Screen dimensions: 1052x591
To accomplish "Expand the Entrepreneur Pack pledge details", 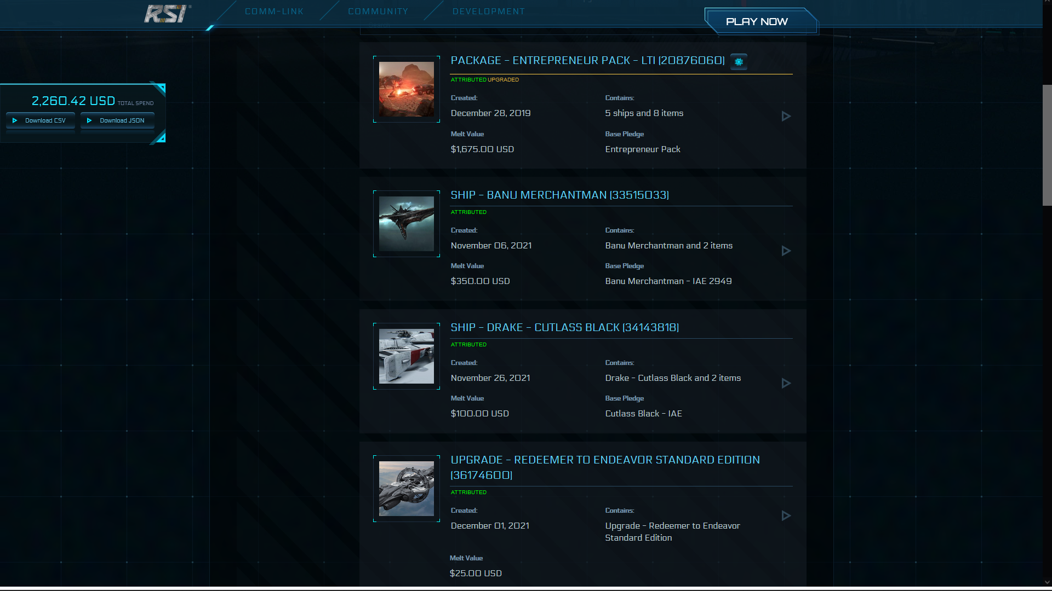I will 786,116.
